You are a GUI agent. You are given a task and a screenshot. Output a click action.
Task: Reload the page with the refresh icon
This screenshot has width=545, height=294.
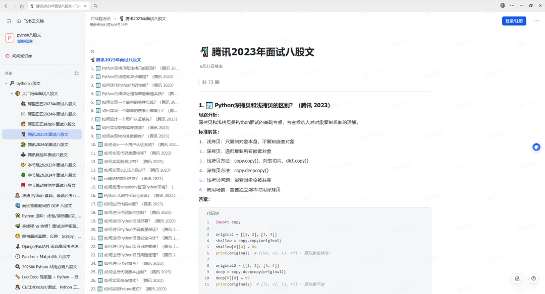[x=22, y=6]
